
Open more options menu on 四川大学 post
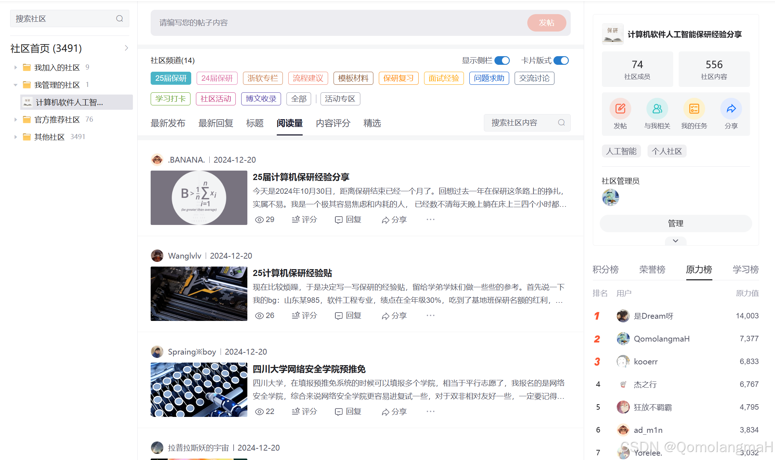pos(430,411)
